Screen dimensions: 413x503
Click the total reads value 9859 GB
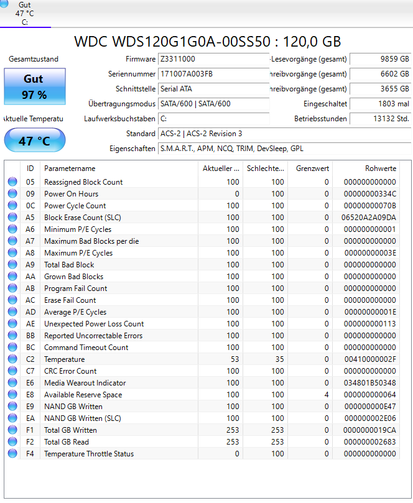(380, 59)
